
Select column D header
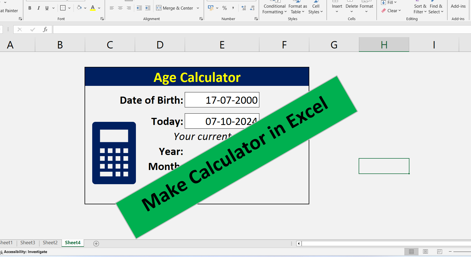pyautogui.click(x=160, y=45)
